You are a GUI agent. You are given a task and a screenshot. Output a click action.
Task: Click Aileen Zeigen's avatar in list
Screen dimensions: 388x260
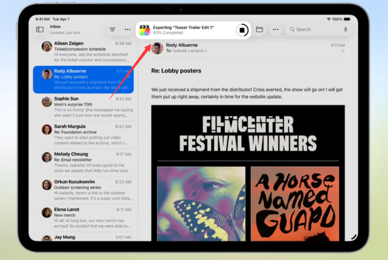tap(47, 47)
